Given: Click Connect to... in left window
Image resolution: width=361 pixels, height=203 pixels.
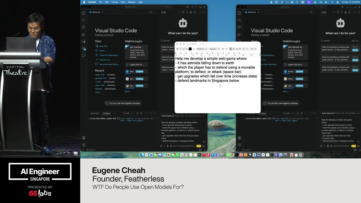Looking at the screenshot, I should 105,60.
